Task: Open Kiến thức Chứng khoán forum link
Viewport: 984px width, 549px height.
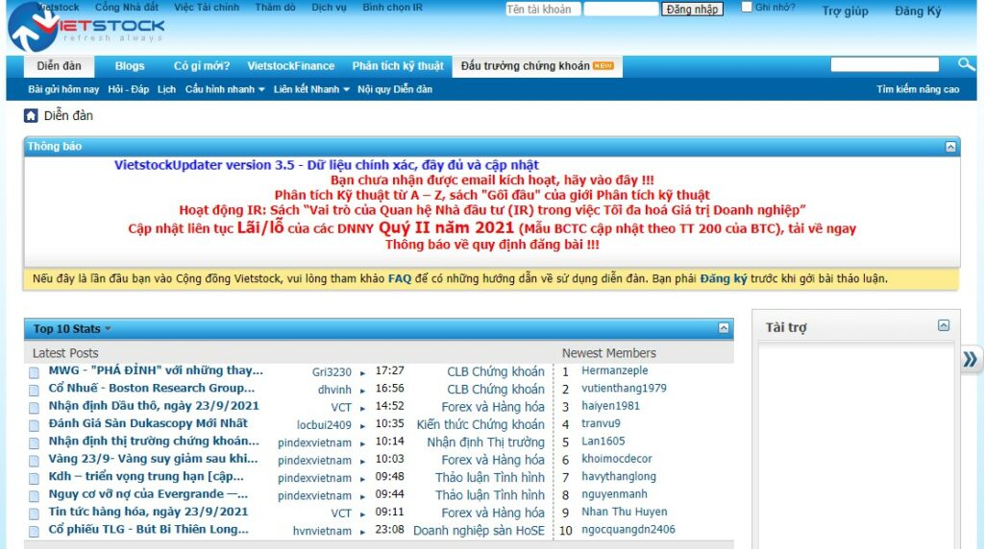Action: click(480, 425)
